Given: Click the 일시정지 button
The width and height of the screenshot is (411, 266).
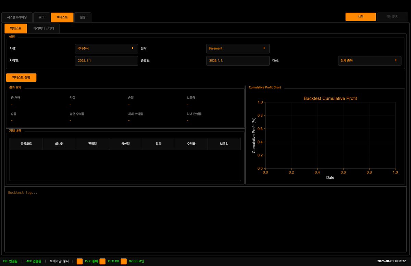Looking at the screenshot, I should [x=393, y=17].
